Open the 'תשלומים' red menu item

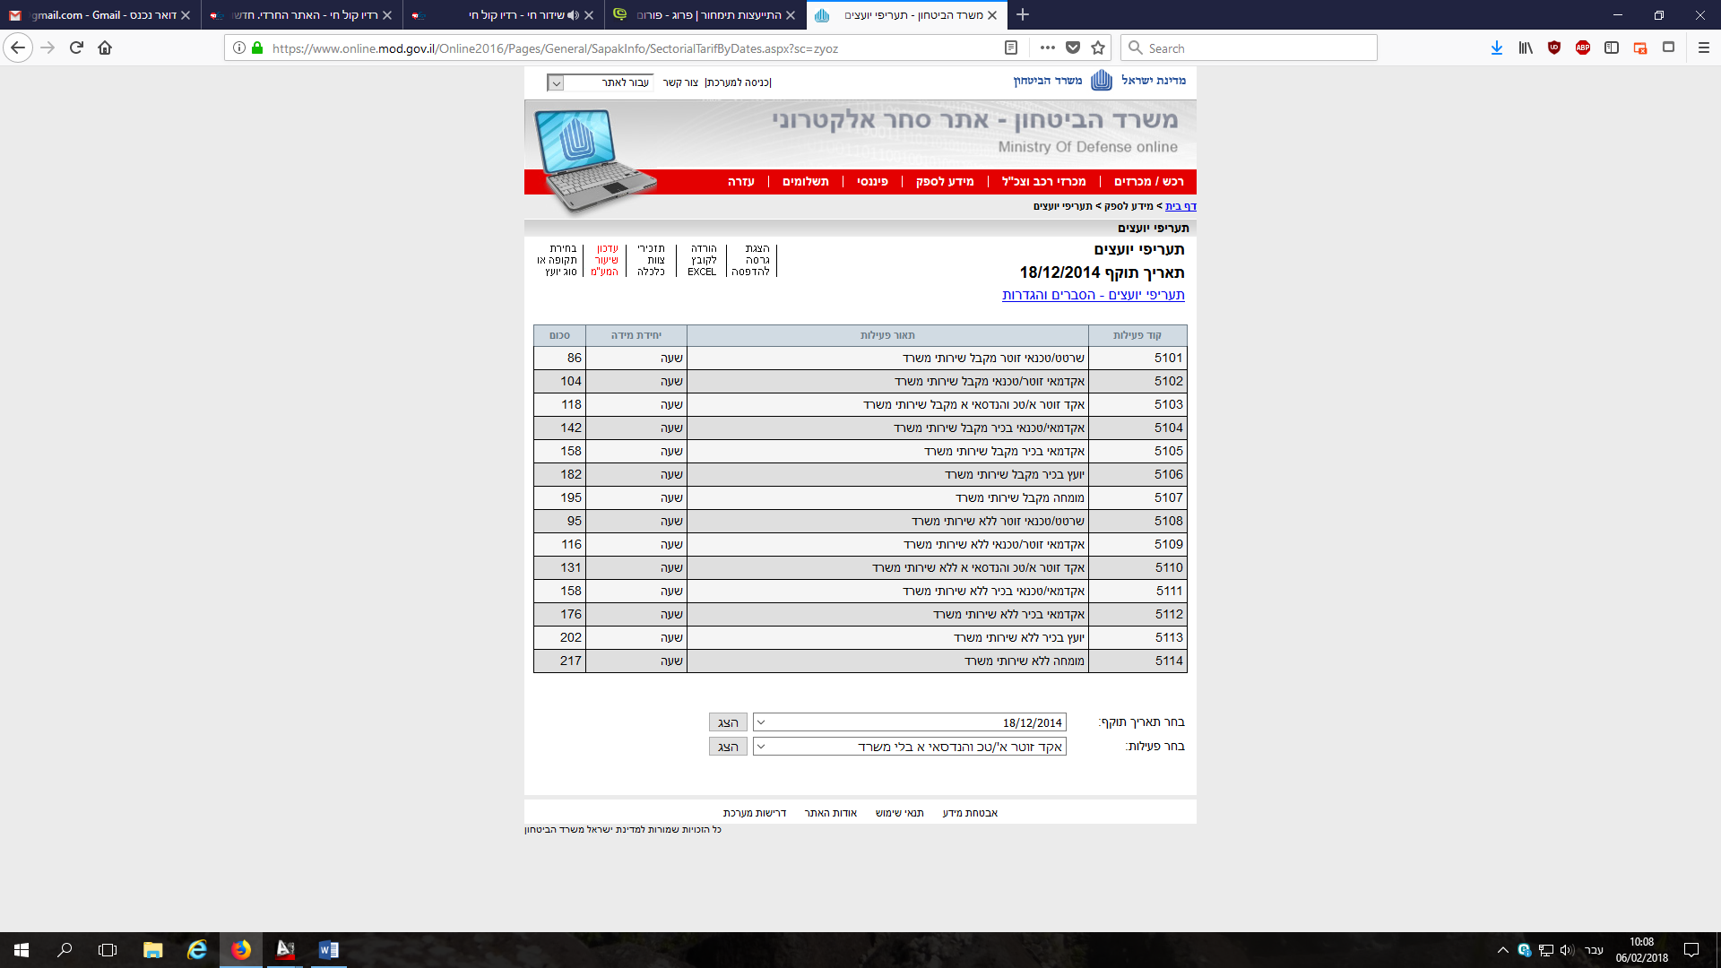(x=805, y=182)
